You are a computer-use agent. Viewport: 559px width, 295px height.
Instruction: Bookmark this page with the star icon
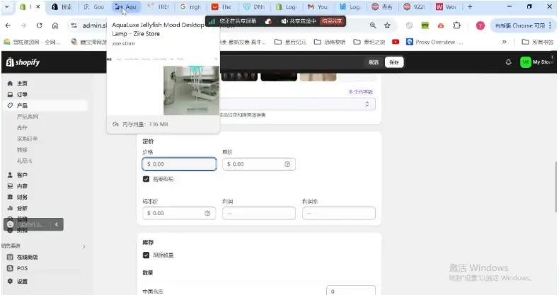pyautogui.click(x=387, y=25)
